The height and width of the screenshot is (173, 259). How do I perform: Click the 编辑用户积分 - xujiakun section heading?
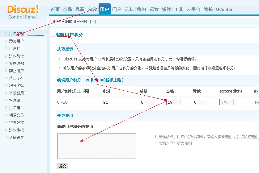click(x=90, y=80)
